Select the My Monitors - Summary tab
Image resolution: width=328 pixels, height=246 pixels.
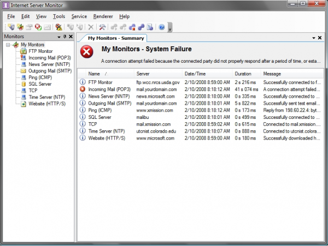click(116, 38)
